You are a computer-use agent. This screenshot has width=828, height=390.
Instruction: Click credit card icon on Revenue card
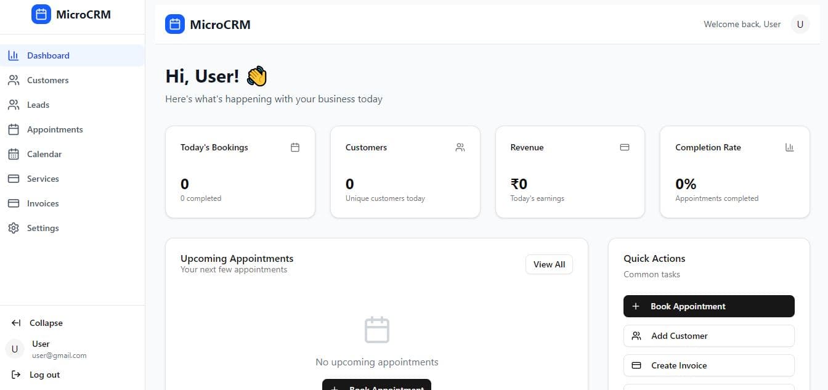click(625, 147)
